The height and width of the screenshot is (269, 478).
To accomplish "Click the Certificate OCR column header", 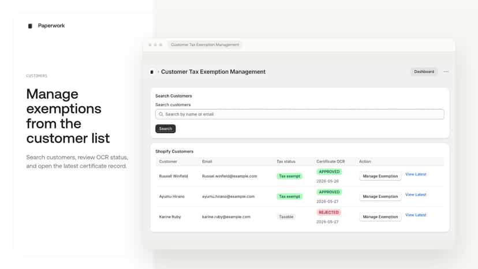I will [330, 162].
